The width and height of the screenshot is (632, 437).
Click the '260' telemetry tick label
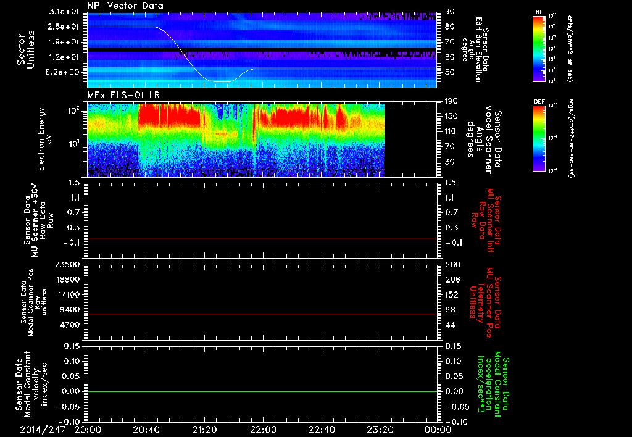coord(452,265)
